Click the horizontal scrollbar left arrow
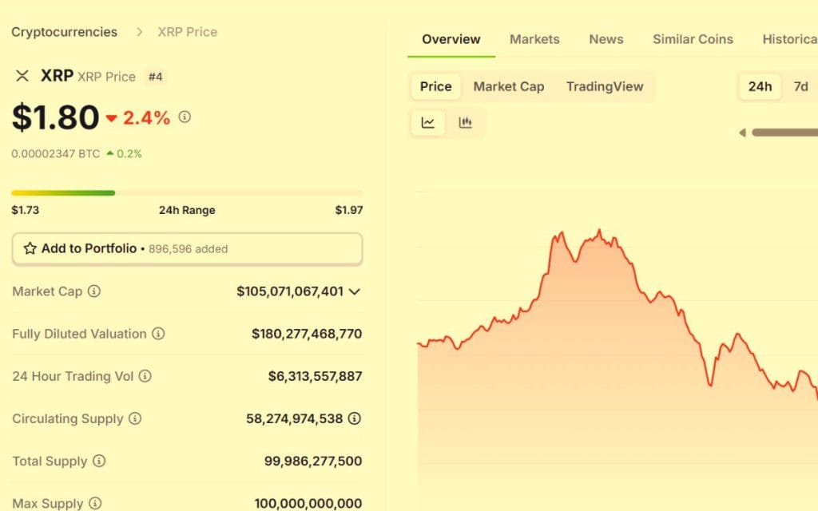818x511 pixels. click(742, 133)
